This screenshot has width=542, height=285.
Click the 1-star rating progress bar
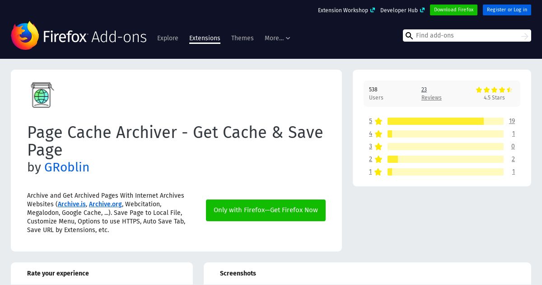pyautogui.click(x=445, y=172)
